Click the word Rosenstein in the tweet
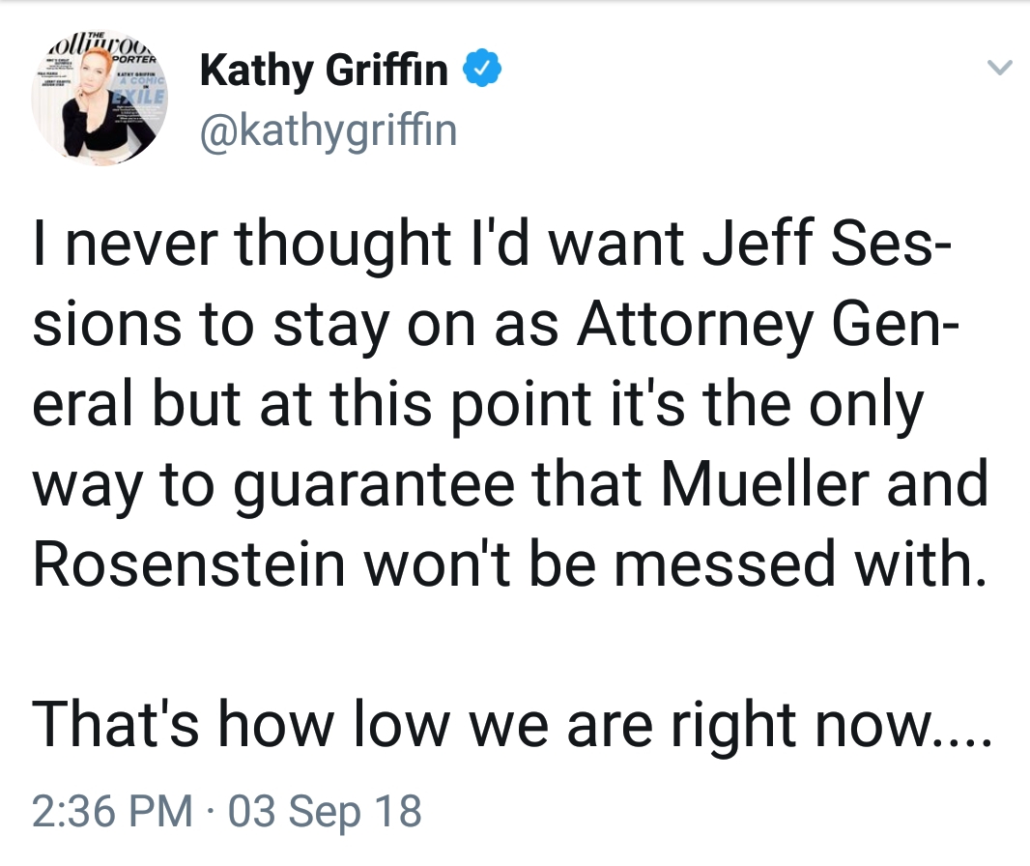Screen dimensions: 1030x866 click(x=189, y=563)
